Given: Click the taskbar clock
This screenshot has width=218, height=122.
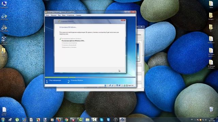Looking at the screenshot, I should 212,120.
